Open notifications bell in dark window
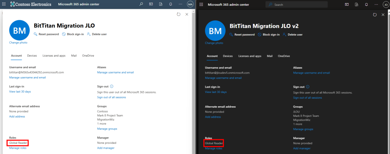This screenshot has width=390, height=154. coord(366,5)
